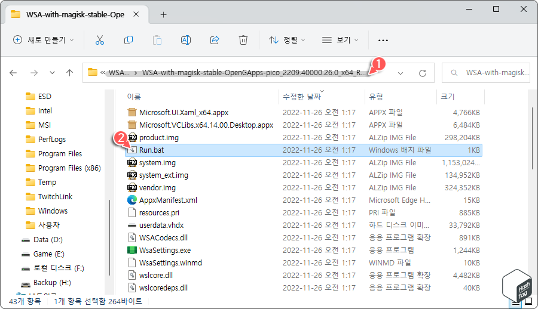Open the See more options ellipsis
Viewport: 538px width, 309px height.
tap(383, 41)
